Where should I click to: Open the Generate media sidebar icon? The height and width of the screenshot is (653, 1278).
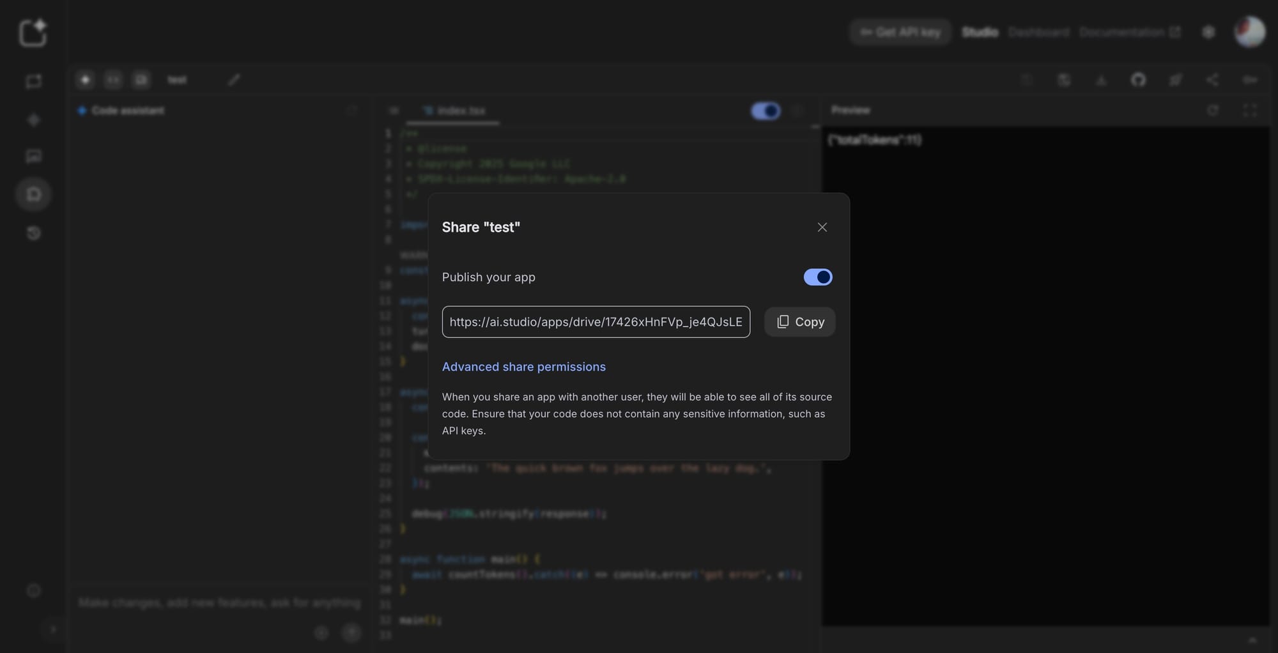33,156
